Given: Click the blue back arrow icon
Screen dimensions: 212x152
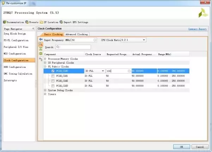Looking at the screenshot, I should coord(41,40).
